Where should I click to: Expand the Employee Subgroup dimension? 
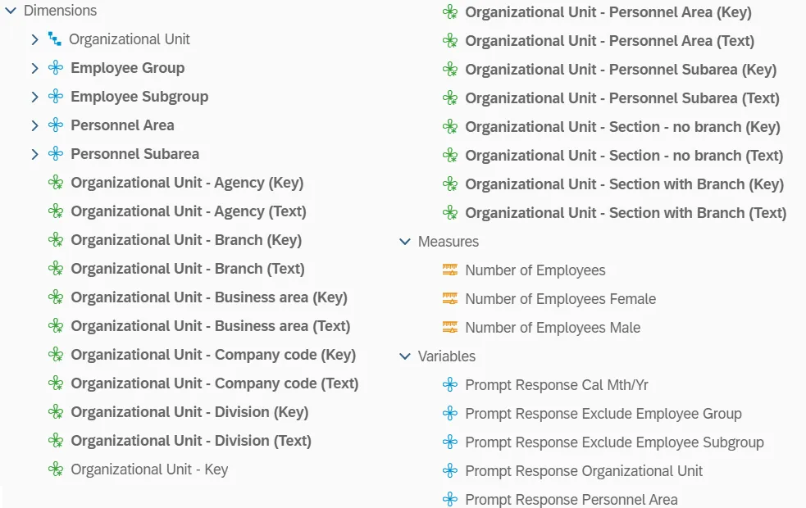coord(34,97)
